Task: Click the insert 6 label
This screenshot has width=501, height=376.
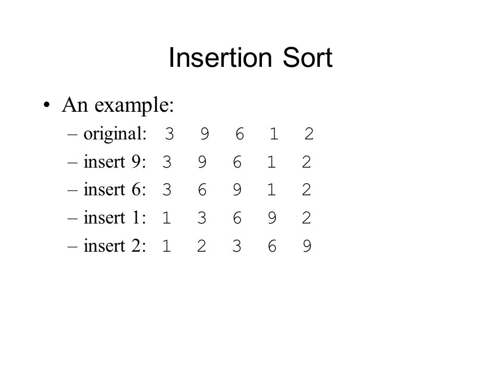Action: click(x=115, y=190)
